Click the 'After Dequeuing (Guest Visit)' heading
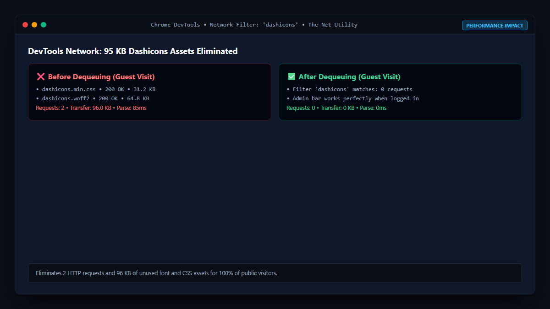This screenshot has height=309, width=550. pyautogui.click(x=350, y=77)
